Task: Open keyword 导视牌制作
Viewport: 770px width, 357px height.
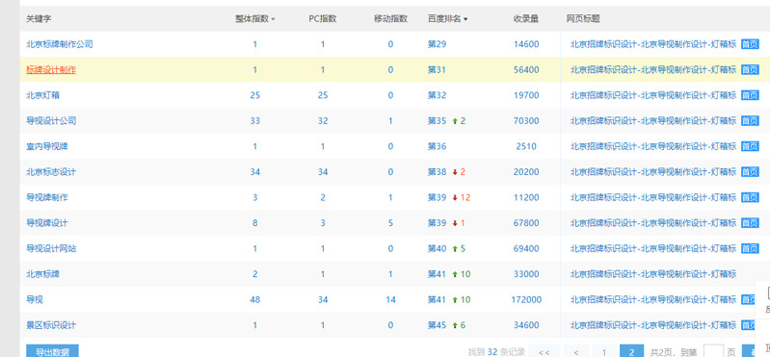Action: click(x=47, y=197)
